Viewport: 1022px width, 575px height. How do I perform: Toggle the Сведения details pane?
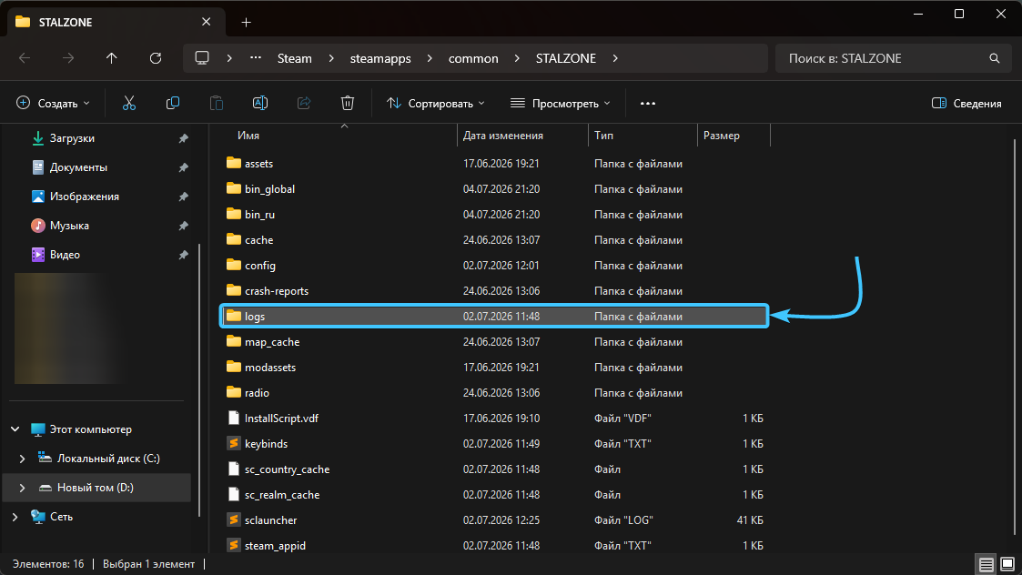click(x=966, y=103)
